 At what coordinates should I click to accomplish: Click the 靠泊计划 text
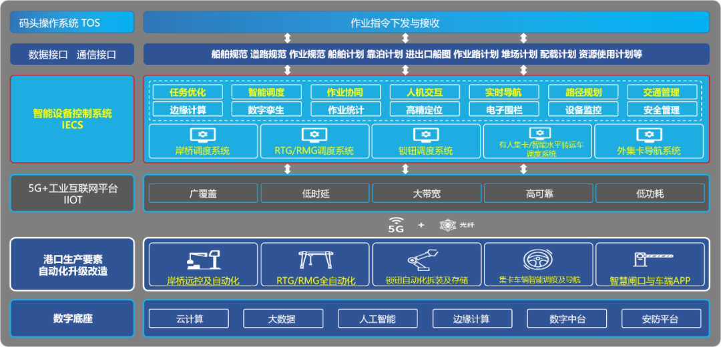[385, 54]
